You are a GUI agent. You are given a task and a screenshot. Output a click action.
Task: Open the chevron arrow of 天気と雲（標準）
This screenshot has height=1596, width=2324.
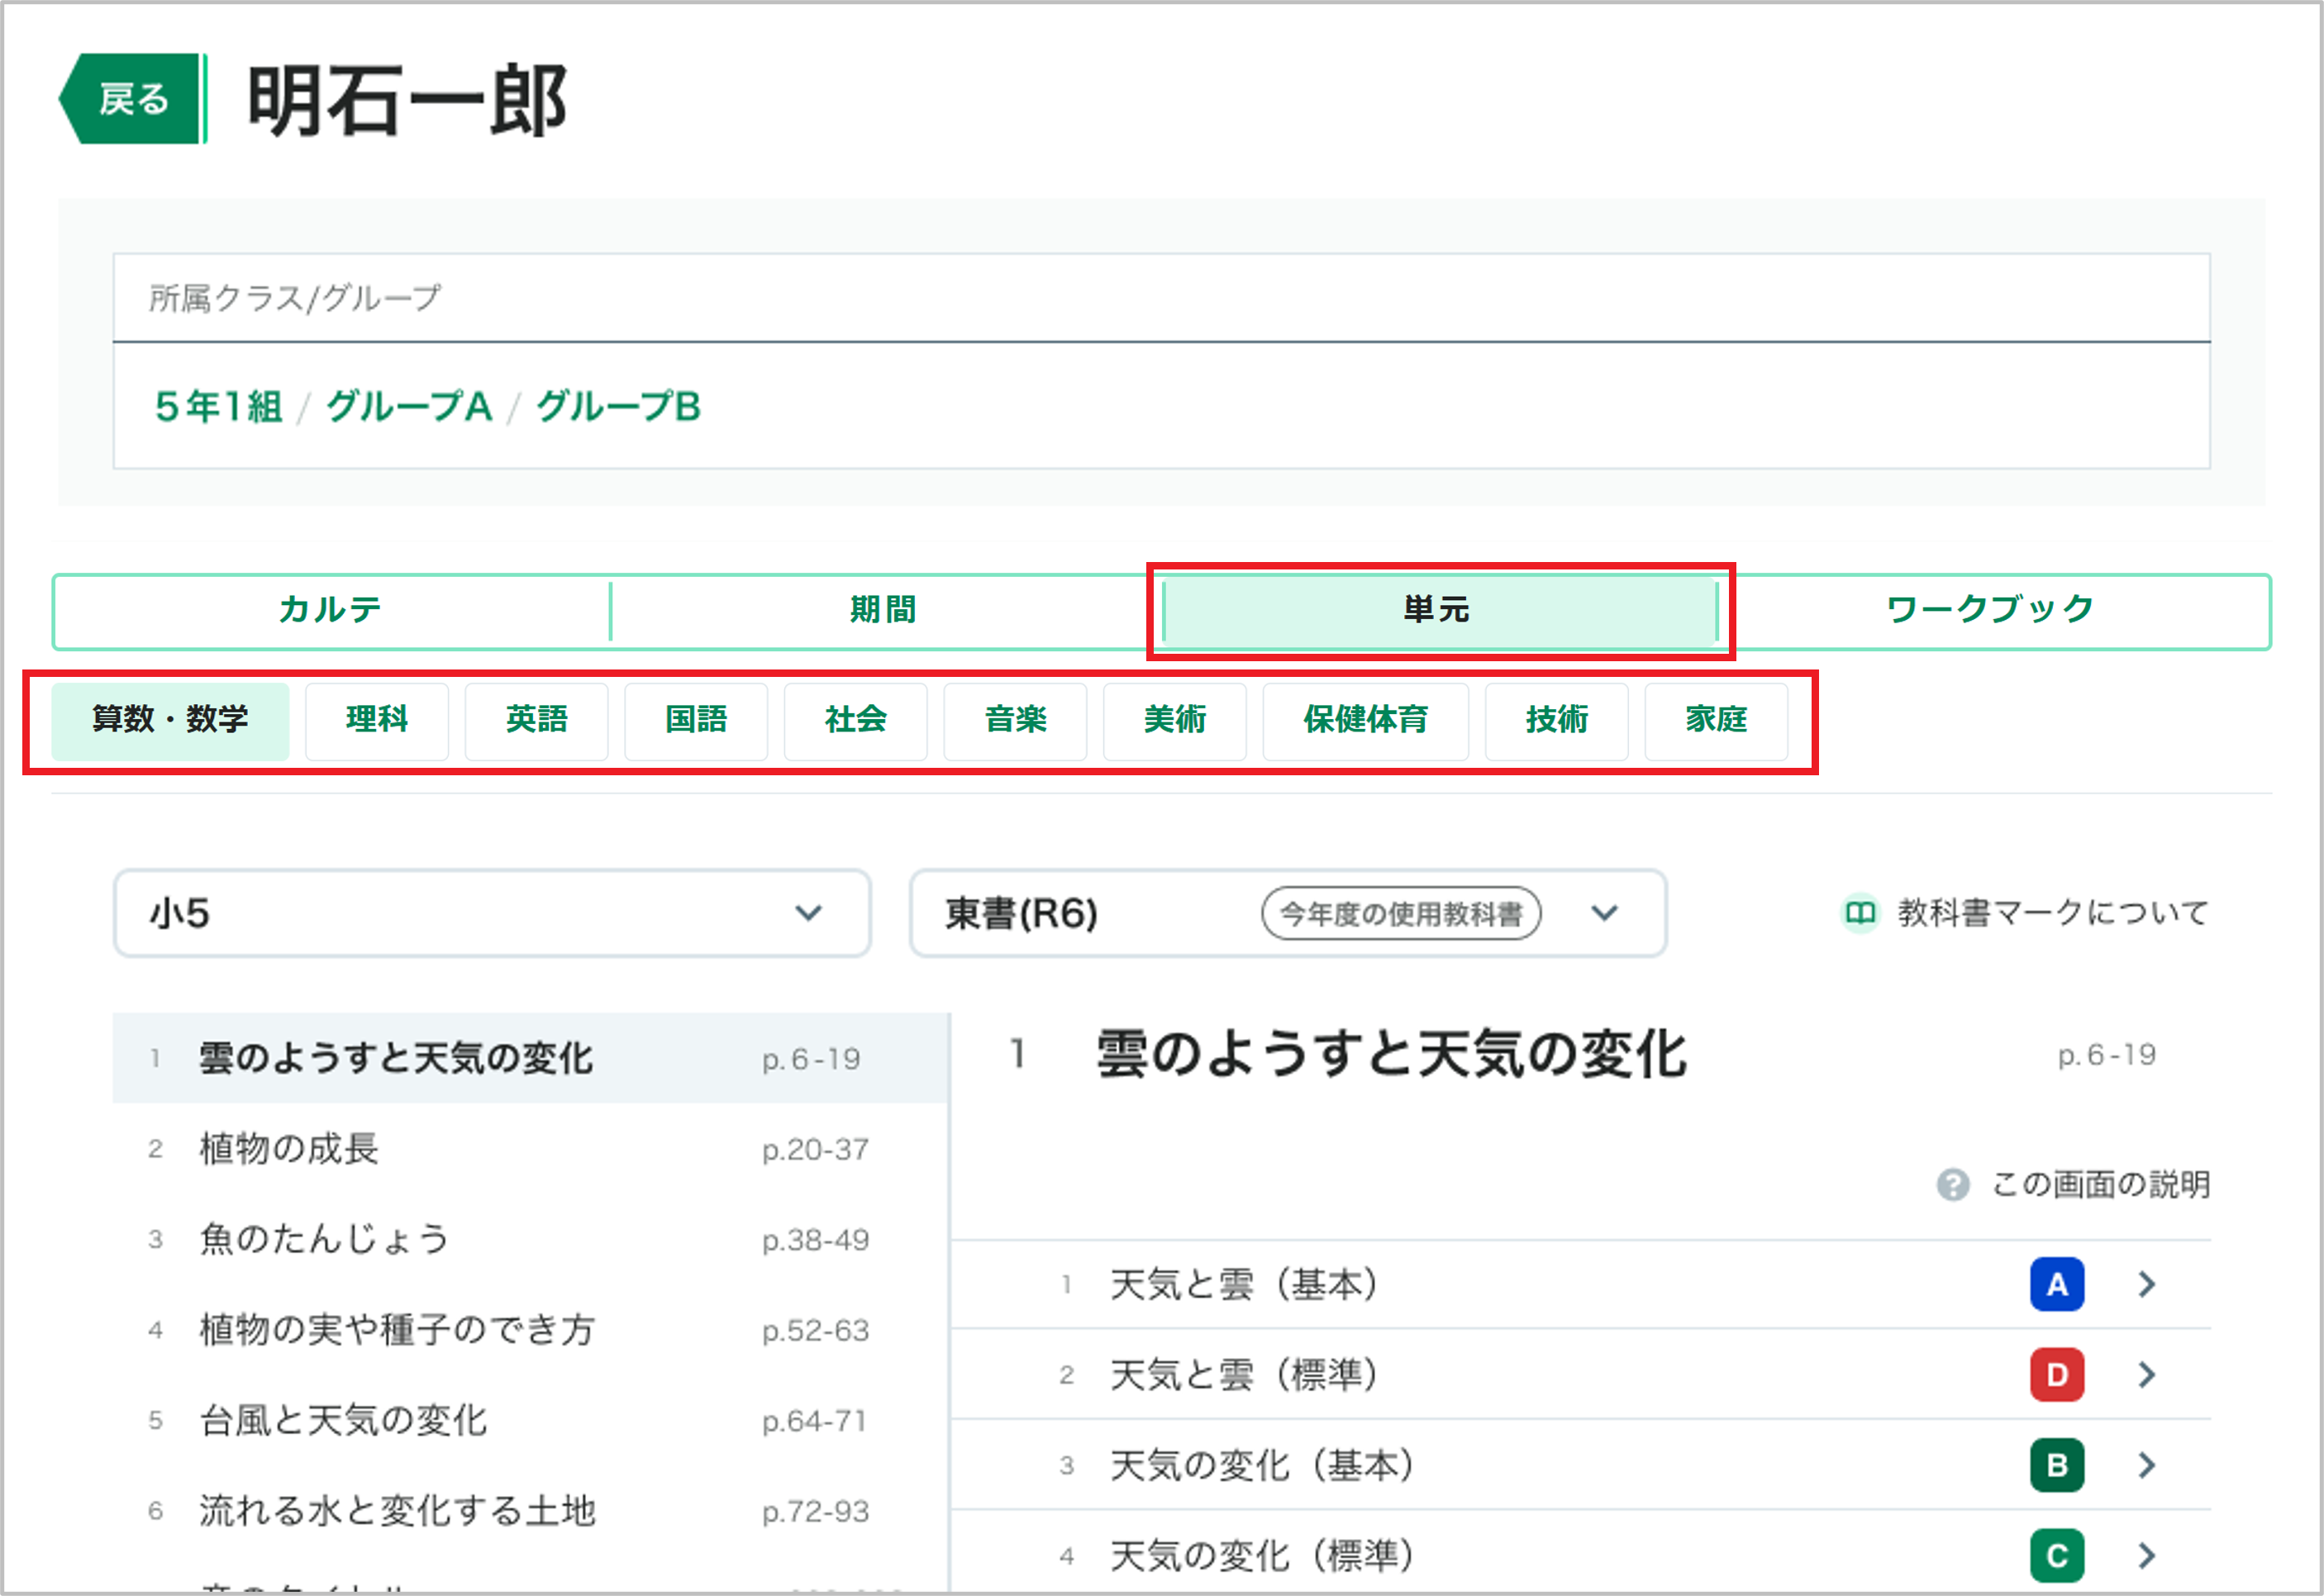tap(2147, 1375)
